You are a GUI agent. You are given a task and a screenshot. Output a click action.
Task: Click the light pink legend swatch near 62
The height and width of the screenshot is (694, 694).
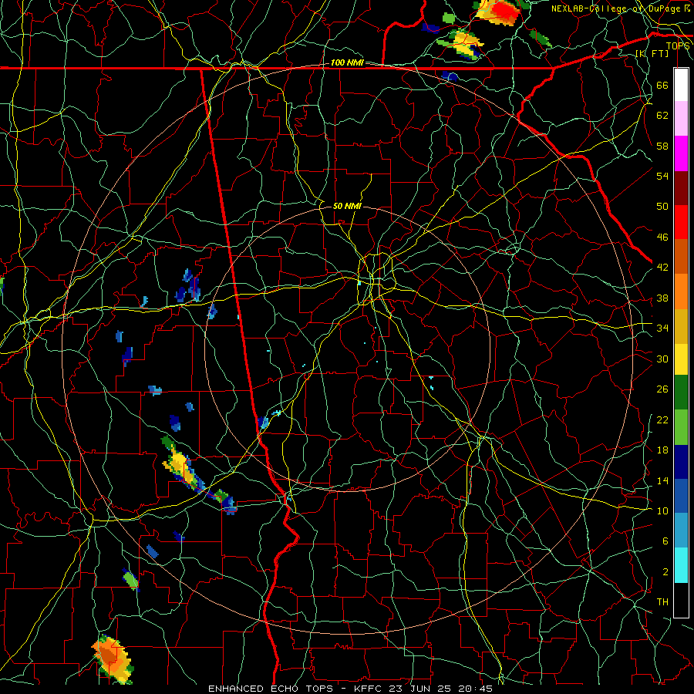[x=681, y=119]
